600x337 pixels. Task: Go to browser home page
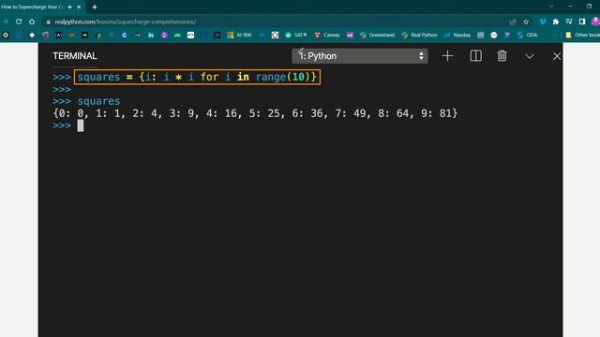coord(32,22)
